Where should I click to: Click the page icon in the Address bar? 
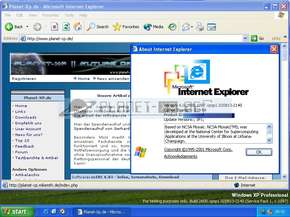tap(23, 38)
